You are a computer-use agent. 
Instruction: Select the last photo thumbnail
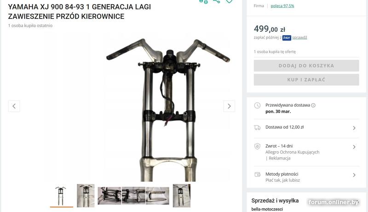(182, 195)
